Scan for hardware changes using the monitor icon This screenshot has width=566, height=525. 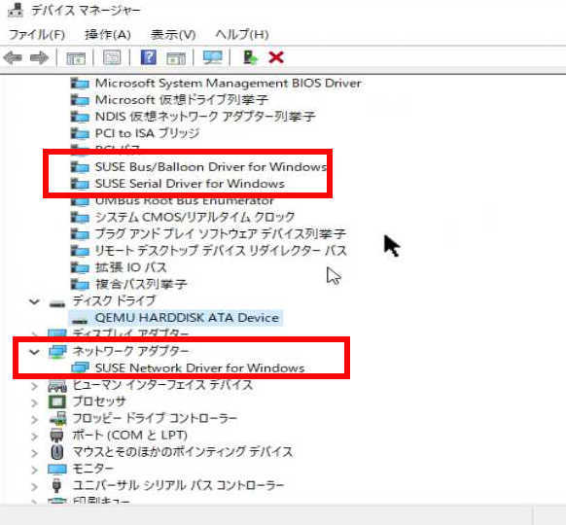(x=212, y=57)
